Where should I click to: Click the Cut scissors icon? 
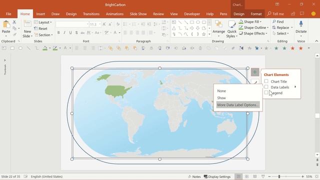coord(14,22)
